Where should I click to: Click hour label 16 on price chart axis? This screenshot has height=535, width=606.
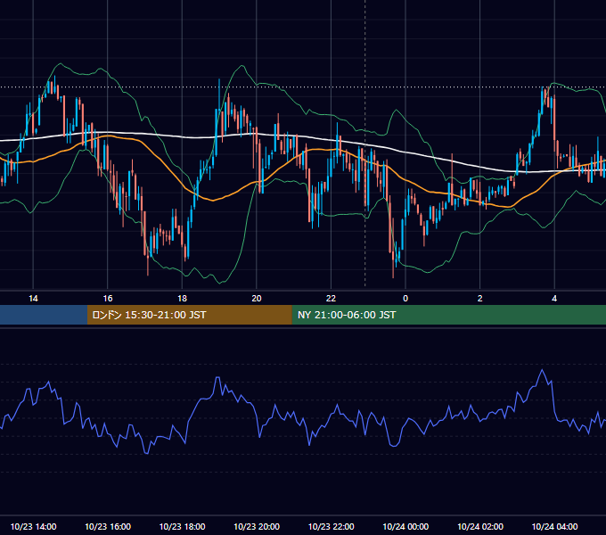point(108,299)
